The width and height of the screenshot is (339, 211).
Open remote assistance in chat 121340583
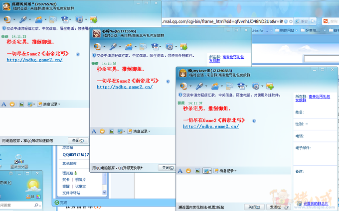click(241, 86)
